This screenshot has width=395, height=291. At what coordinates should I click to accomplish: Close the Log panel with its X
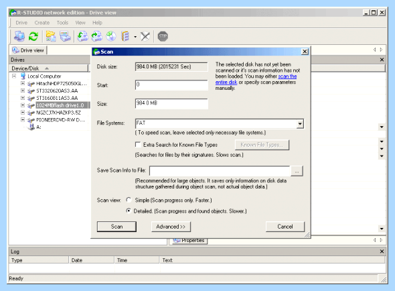382,251
